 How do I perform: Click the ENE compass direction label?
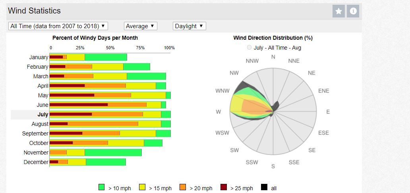324,91
